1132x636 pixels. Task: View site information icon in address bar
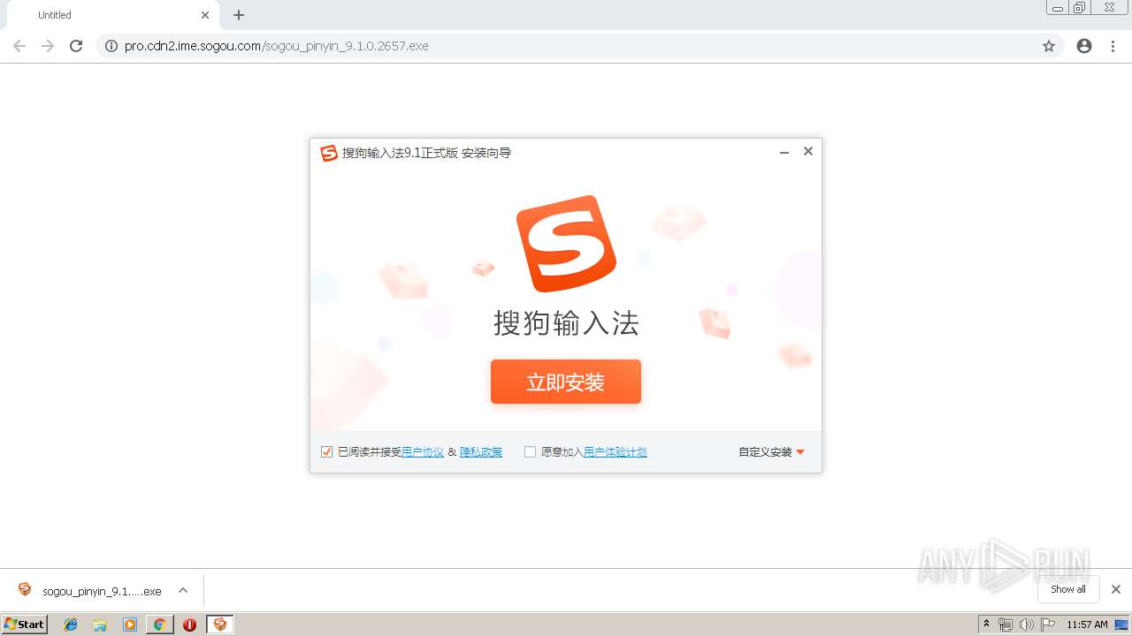pyautogui.click(x=111, y=46)
